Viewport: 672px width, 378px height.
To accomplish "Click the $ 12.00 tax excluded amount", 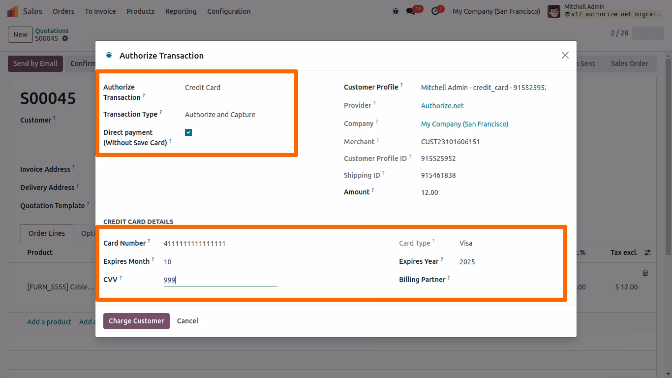I will (626, 287).
